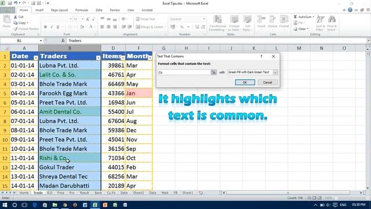Viewport: 371px width, 209px height.
Task: Click the Insert Worksheet icon after Sheet1
Action: pyautogui.click(x=201, y=193)
